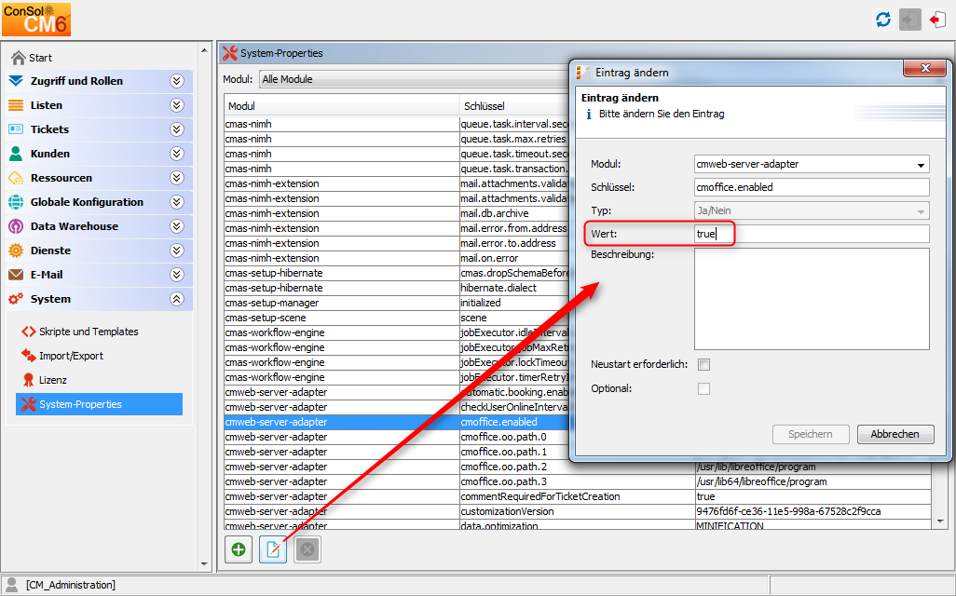Collapse the System navigation section
This screenshot has width=956, height=596.
coord(176,299)
